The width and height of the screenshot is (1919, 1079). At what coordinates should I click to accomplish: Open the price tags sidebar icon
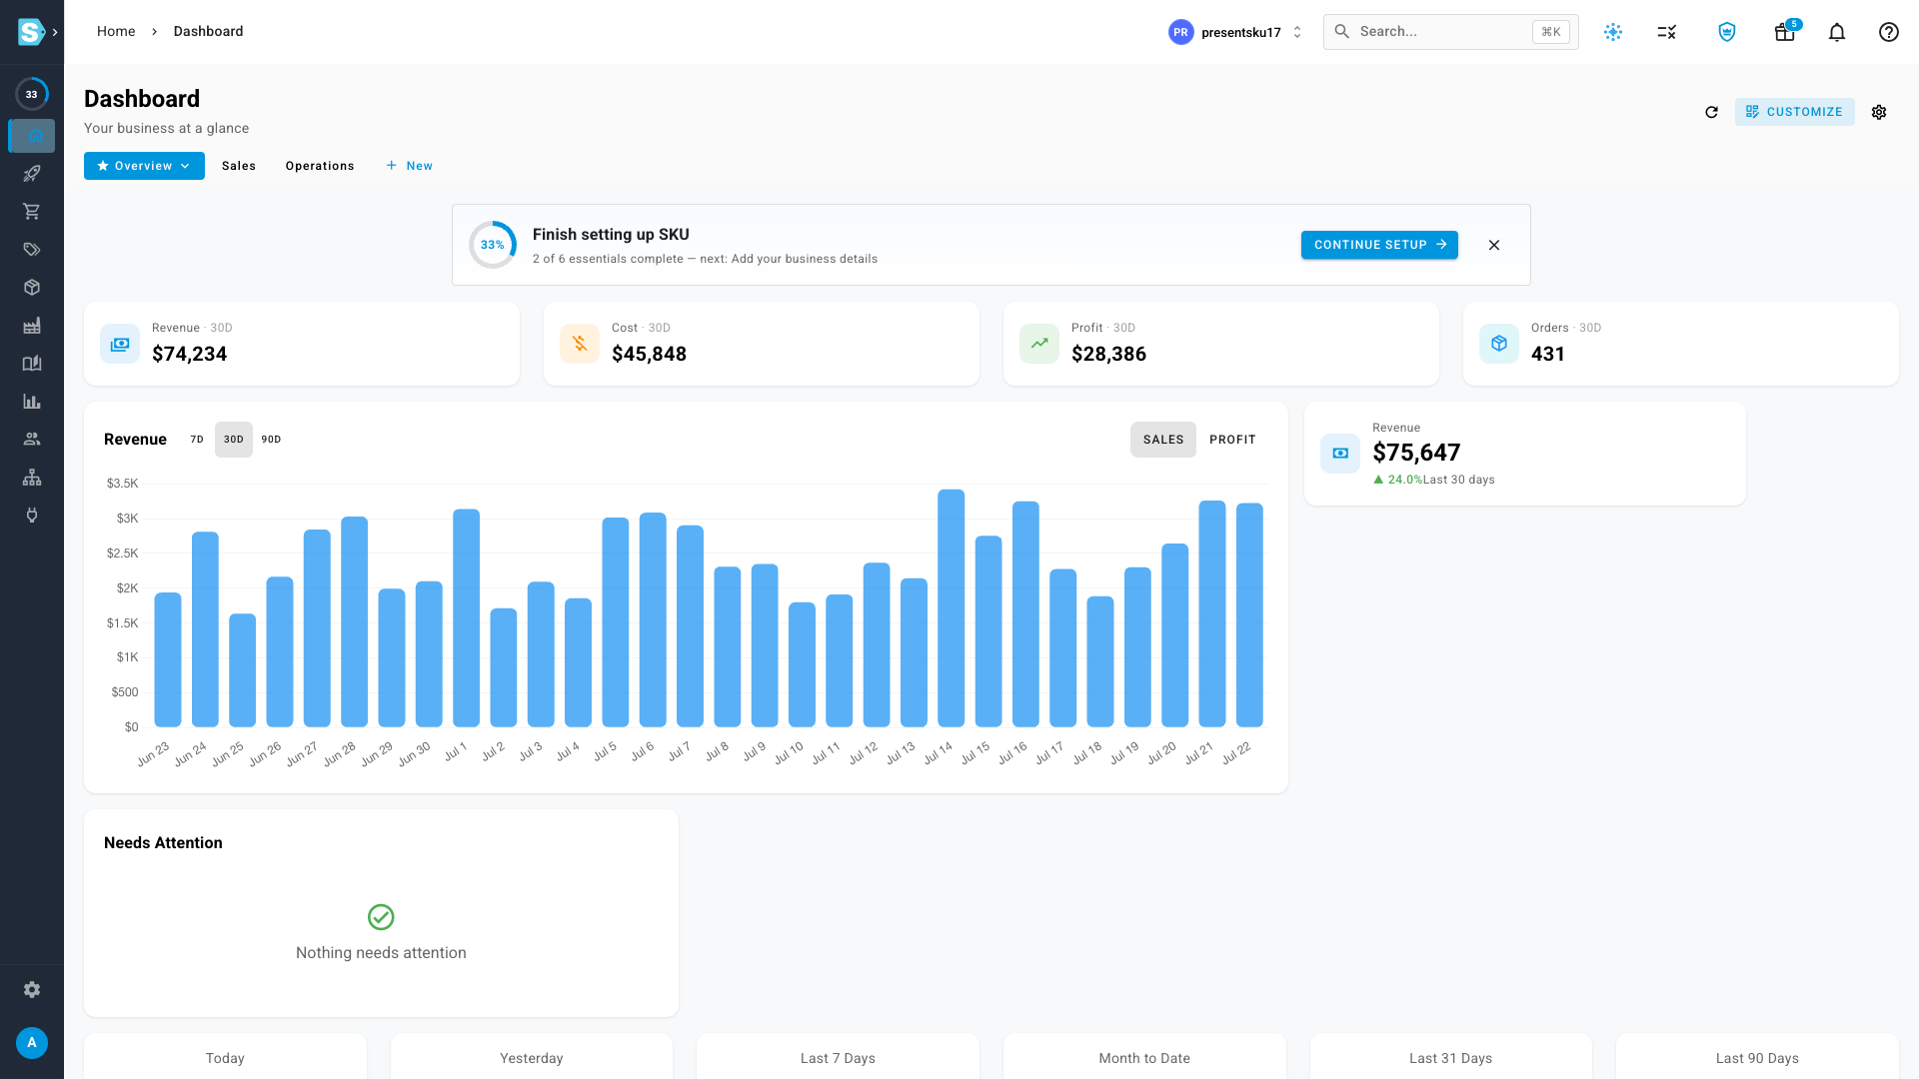pyautogui.click(x=32, y=250)
